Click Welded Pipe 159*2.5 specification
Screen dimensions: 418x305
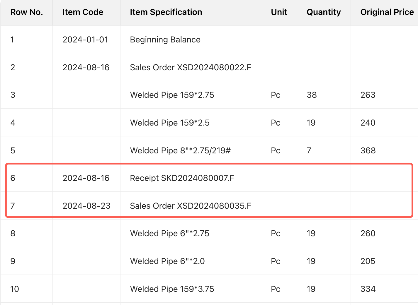[170, 123]
